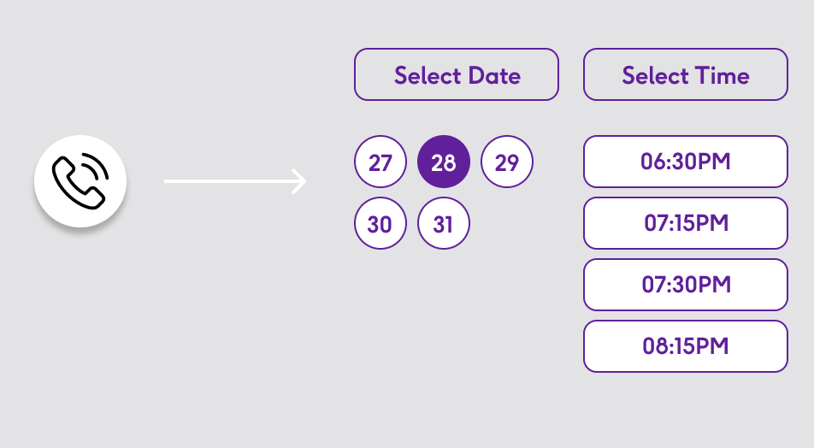This screenshot has height=448, width=814.
Task: Click the shaft of the white arrow
Action: tap(228, 181)
